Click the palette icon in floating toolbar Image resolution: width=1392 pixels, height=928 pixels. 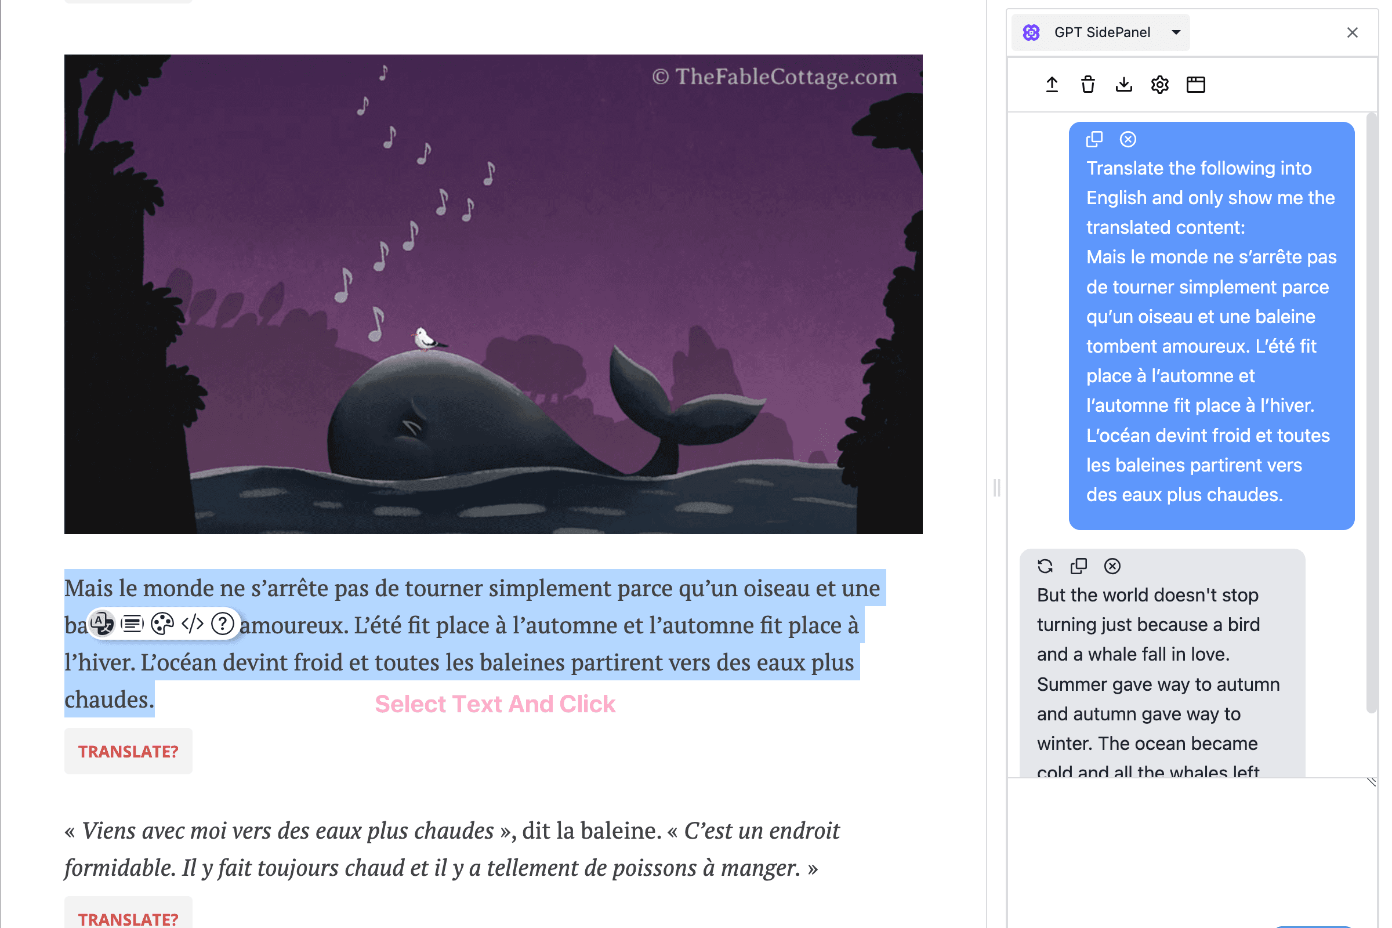tap(162, 624)
